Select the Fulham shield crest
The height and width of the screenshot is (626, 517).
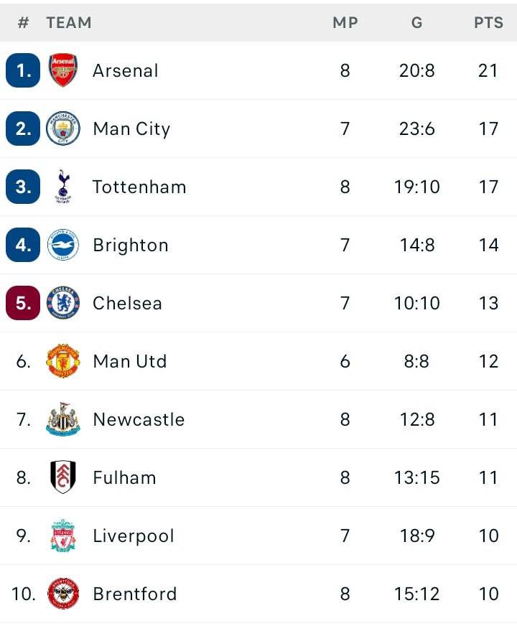(63, 477)
